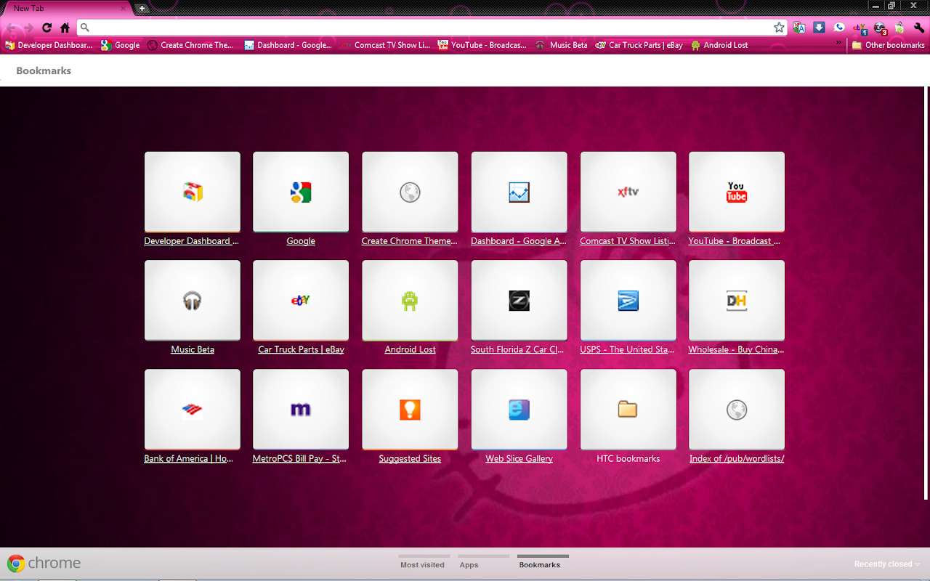The width and height of the screenshot is (930, 581).
Task: Click the South Florida Z Car Cl... link
Action: pos(517,349)
